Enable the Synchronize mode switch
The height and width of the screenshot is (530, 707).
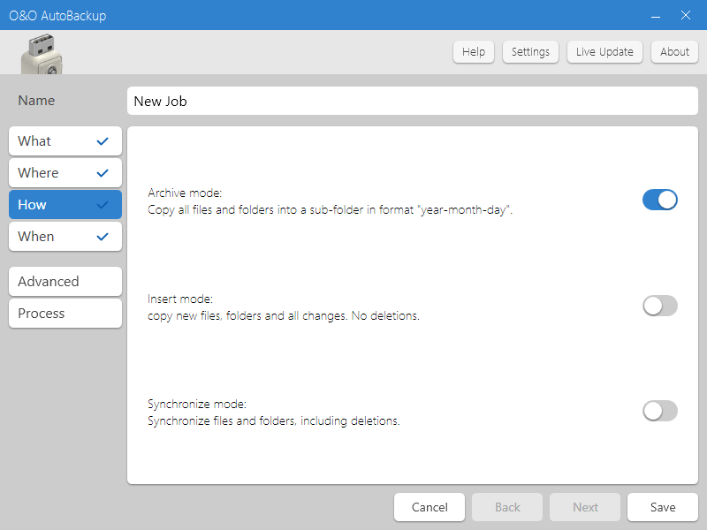[x=659, y=411]
